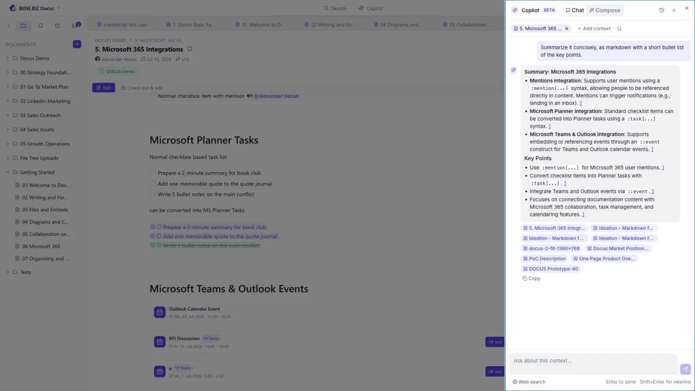Switch to tab created by test user

pos(122,25)
